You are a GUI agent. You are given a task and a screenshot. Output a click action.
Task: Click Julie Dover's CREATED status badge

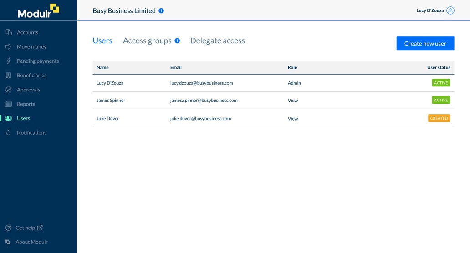[x=439, y=118]
